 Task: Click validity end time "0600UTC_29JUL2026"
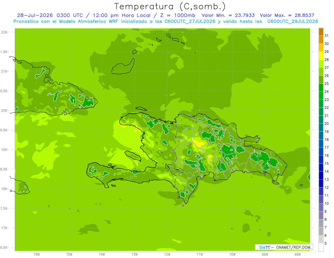[x=293, y=21]
